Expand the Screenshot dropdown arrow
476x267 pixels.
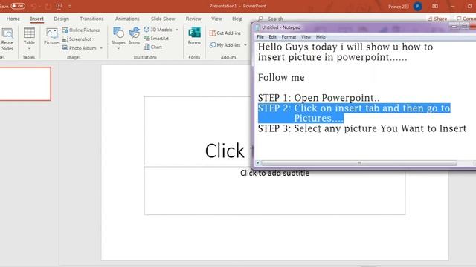[94, 39]
